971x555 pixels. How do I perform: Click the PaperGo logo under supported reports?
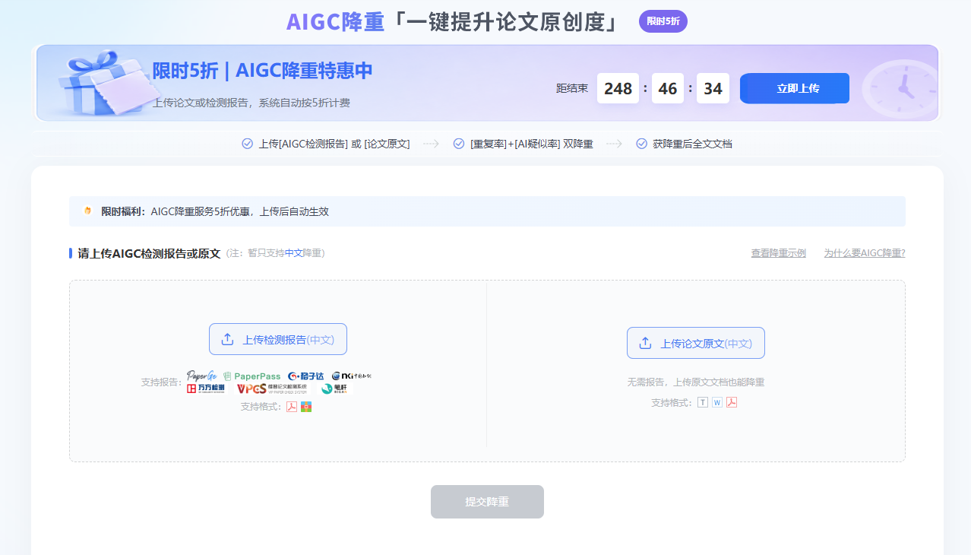pyautogui.click(x=202, y=376)
